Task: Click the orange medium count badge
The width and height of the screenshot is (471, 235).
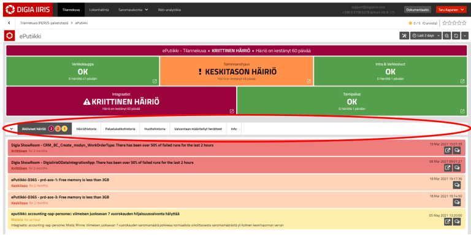Action: [58, 129]
